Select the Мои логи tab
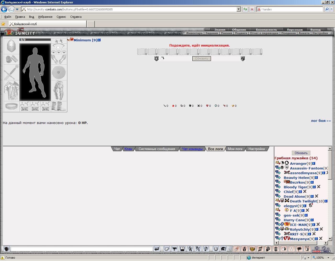The image size is (335, 261). click(235, 149)
